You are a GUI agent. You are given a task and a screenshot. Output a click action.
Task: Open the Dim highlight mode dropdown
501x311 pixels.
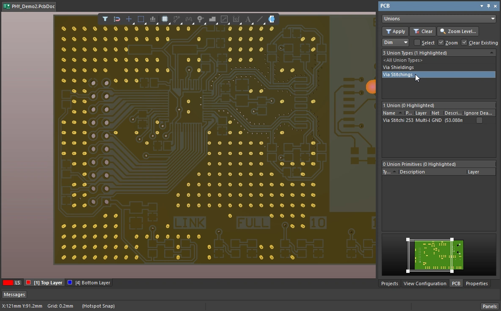(395, 42)
